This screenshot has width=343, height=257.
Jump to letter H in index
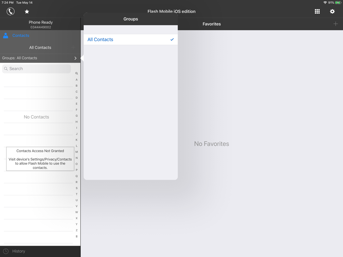[x=76, y=122]
